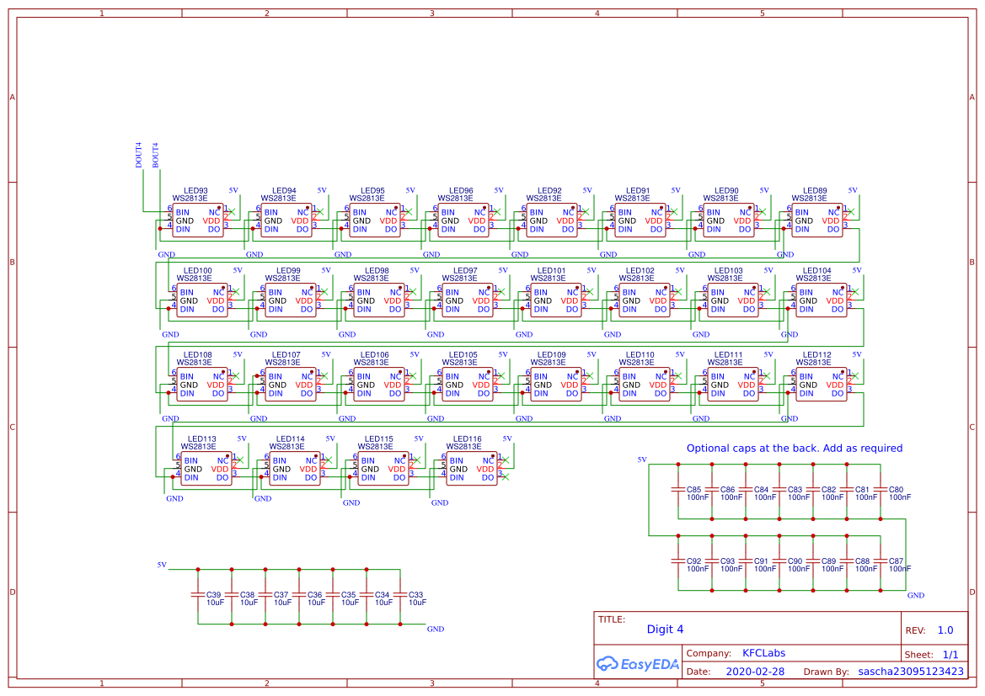The width and height of the screenshot is (985, 696).
Task: Select the 5V power flag above C85
Action: 644,461
